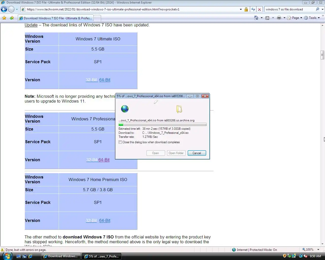Open the search provider dropdown arrow

322,9
